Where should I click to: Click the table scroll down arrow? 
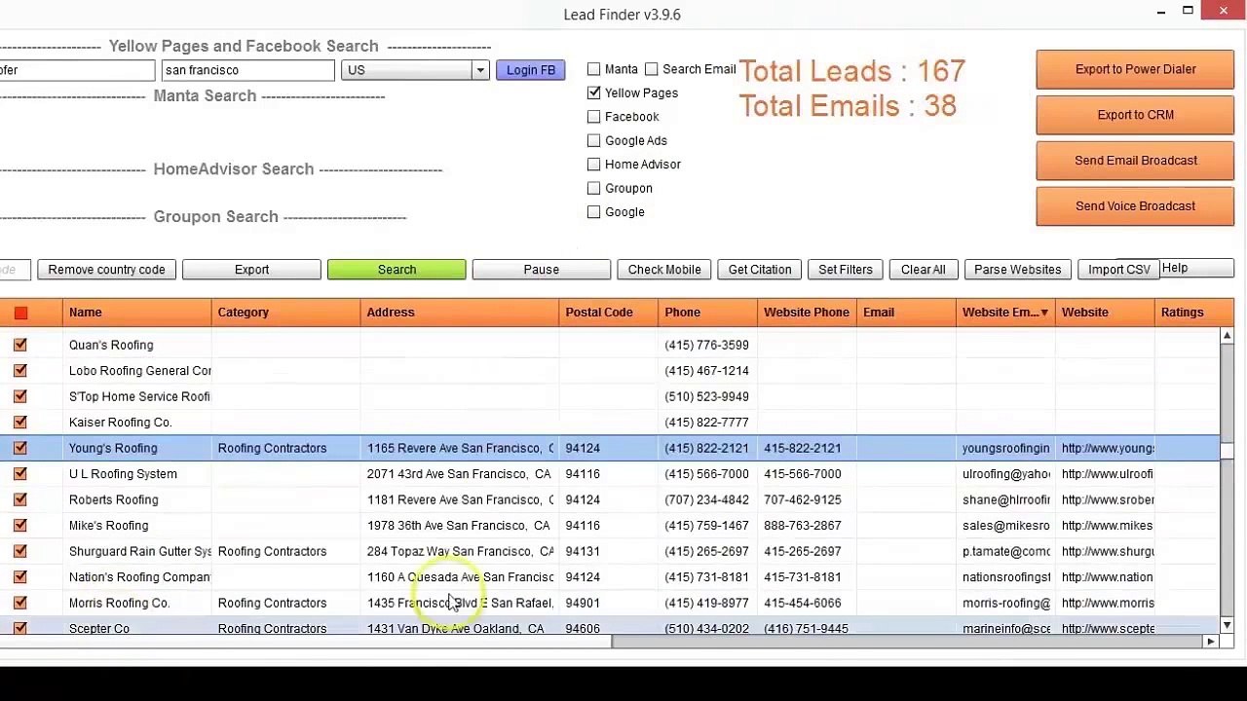(x=1227, y=625)
